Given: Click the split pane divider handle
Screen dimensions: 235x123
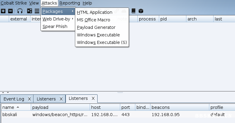Looking at the screenshot, I should click(120, 92).
